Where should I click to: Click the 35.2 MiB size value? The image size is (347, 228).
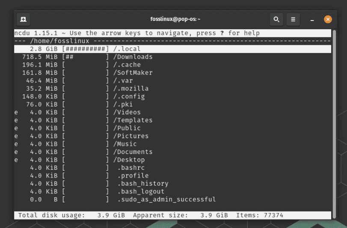click(x=42, y=89)
